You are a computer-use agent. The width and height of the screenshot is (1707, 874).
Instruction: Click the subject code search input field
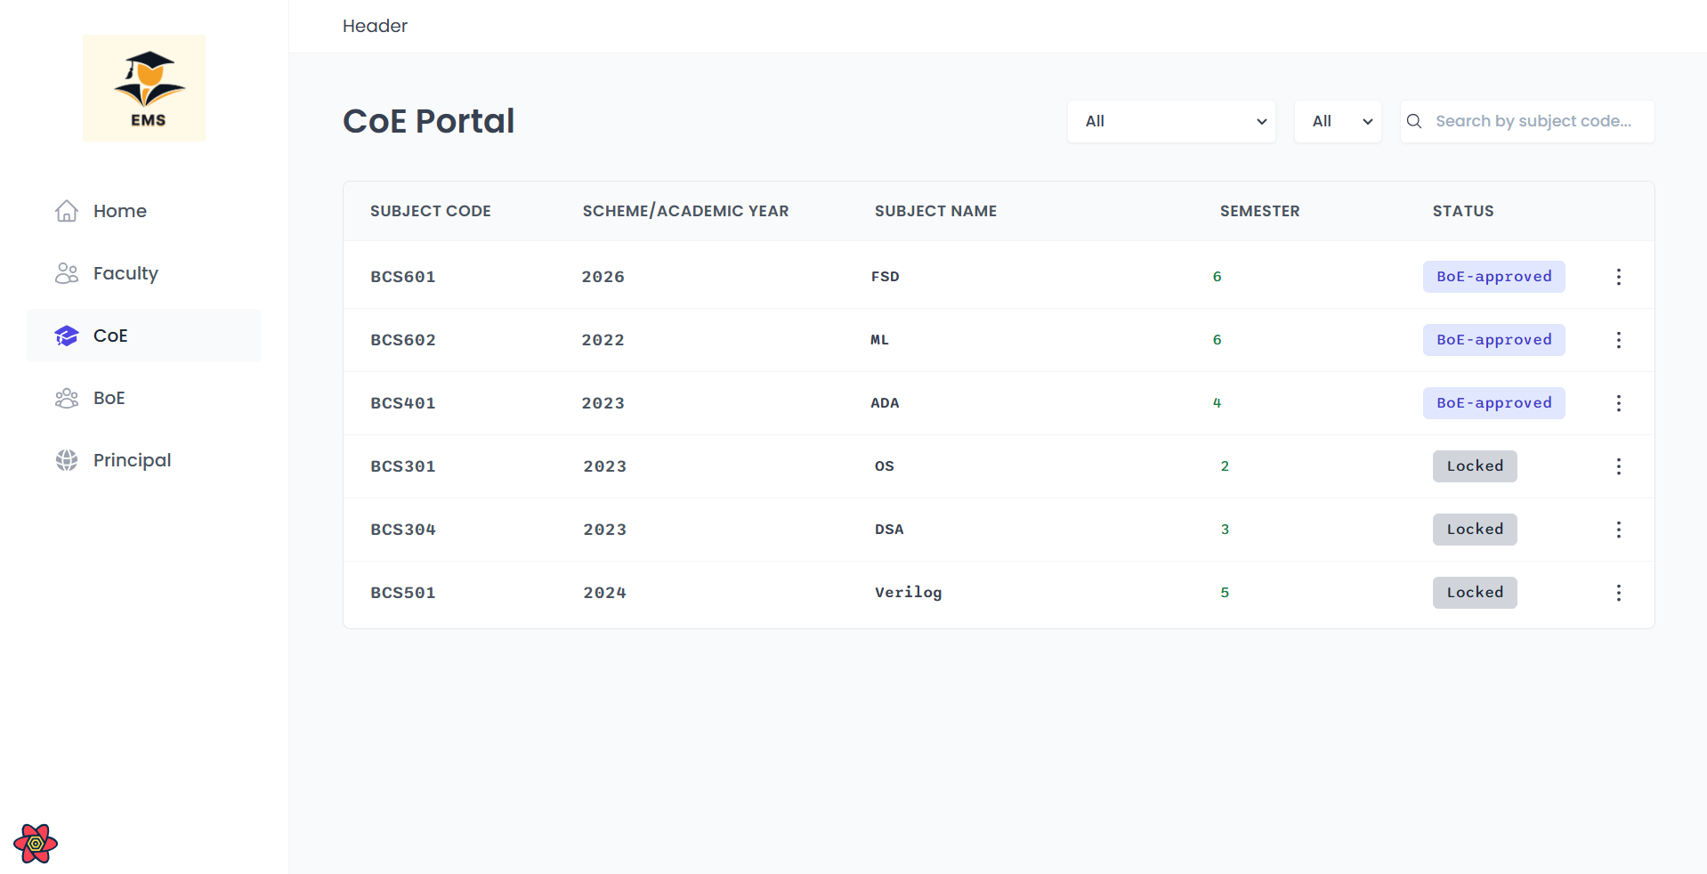tap(1535, 121)
